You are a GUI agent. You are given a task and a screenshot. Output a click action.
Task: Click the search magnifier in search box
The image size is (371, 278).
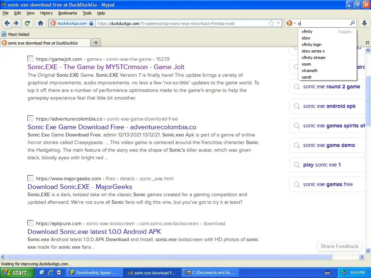352,23
